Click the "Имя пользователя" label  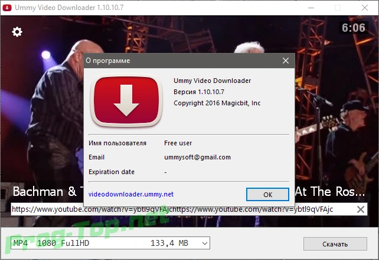(x=117, y=143)
